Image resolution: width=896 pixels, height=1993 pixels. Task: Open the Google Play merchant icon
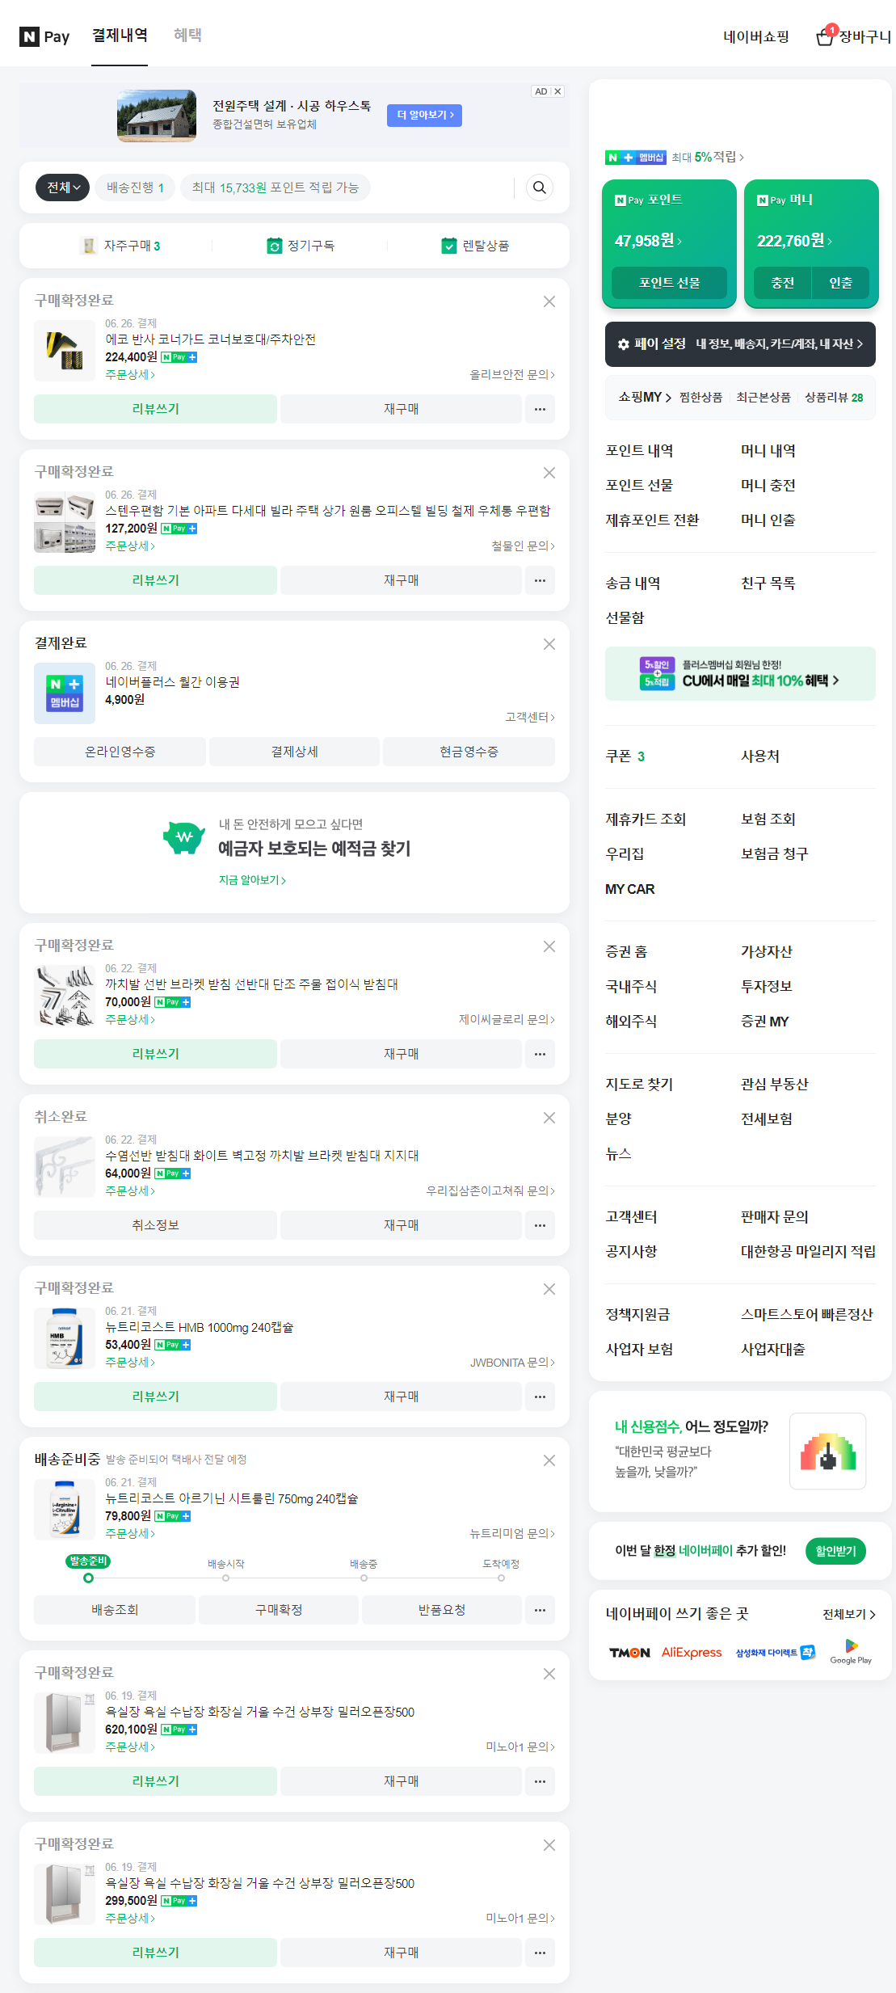pyautogui.click(x=851, y=1651)
